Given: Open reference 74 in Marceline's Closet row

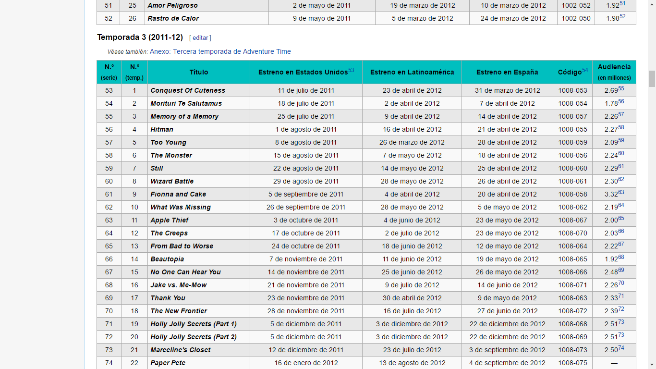Looking at the screenshot, I should point(621,348).
